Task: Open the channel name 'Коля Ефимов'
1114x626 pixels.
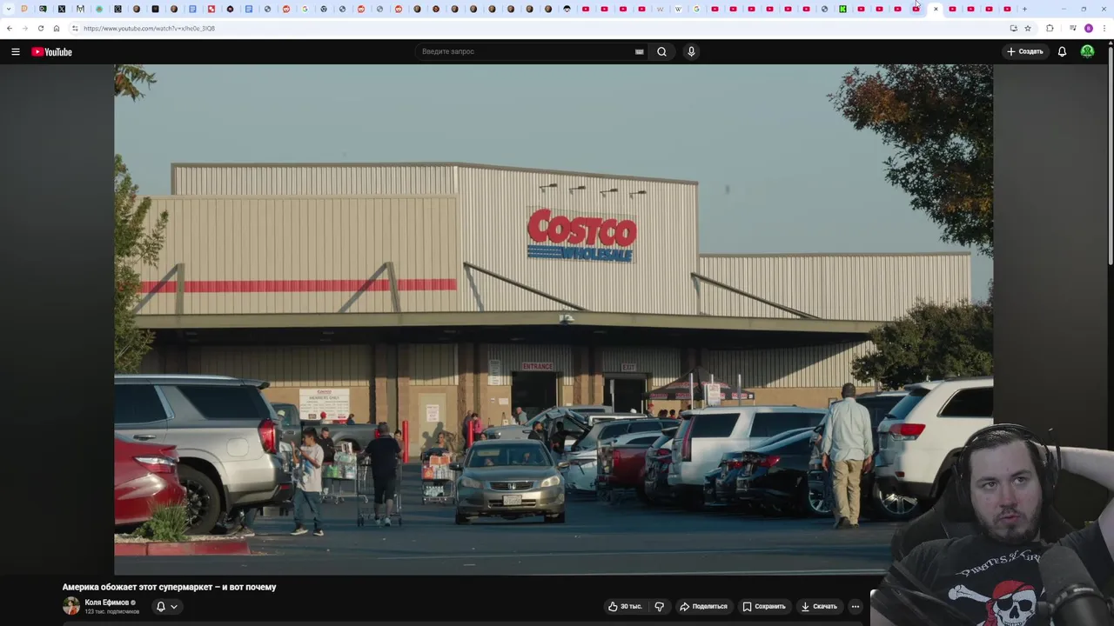Action: (x=107, y=602)
